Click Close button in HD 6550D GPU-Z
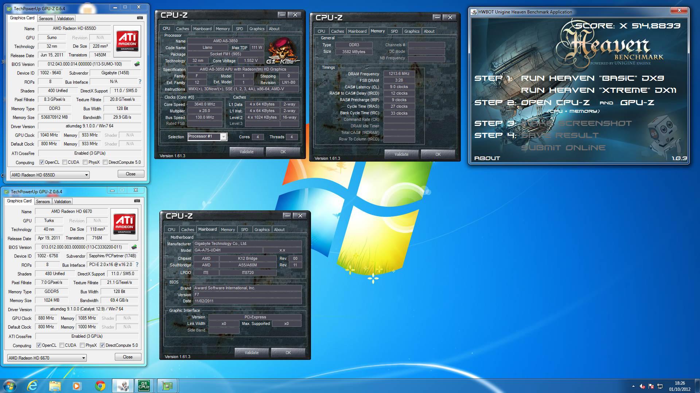 pos(131,174)
